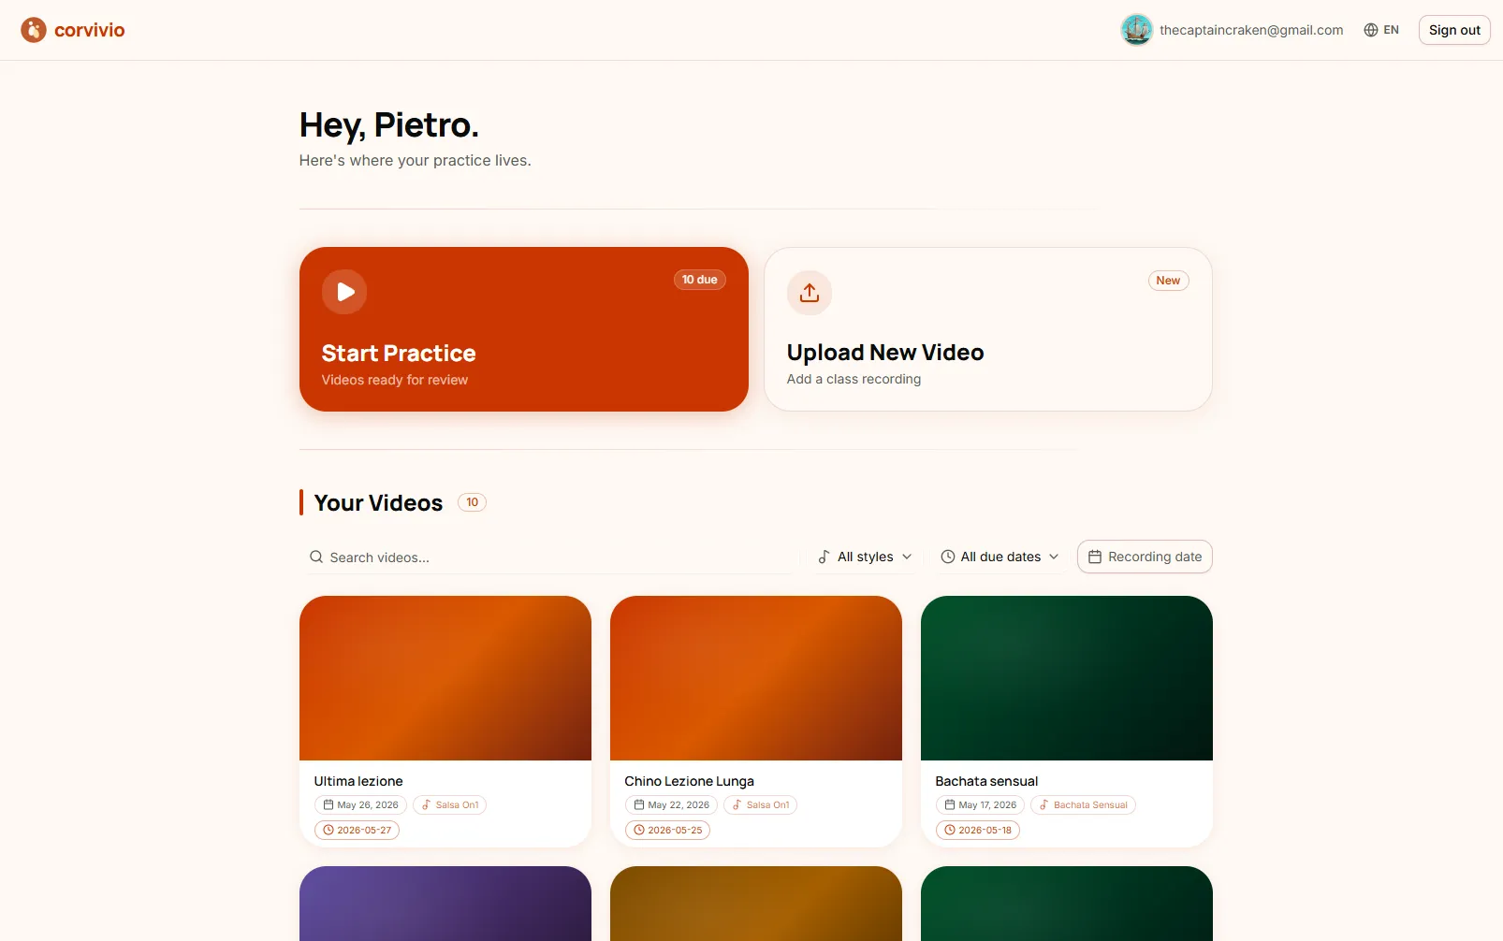Viewport: 1503px width, 941px height.
Task: Click the Bachata Sensual style tag
Action: click(x=1083, y=804)
